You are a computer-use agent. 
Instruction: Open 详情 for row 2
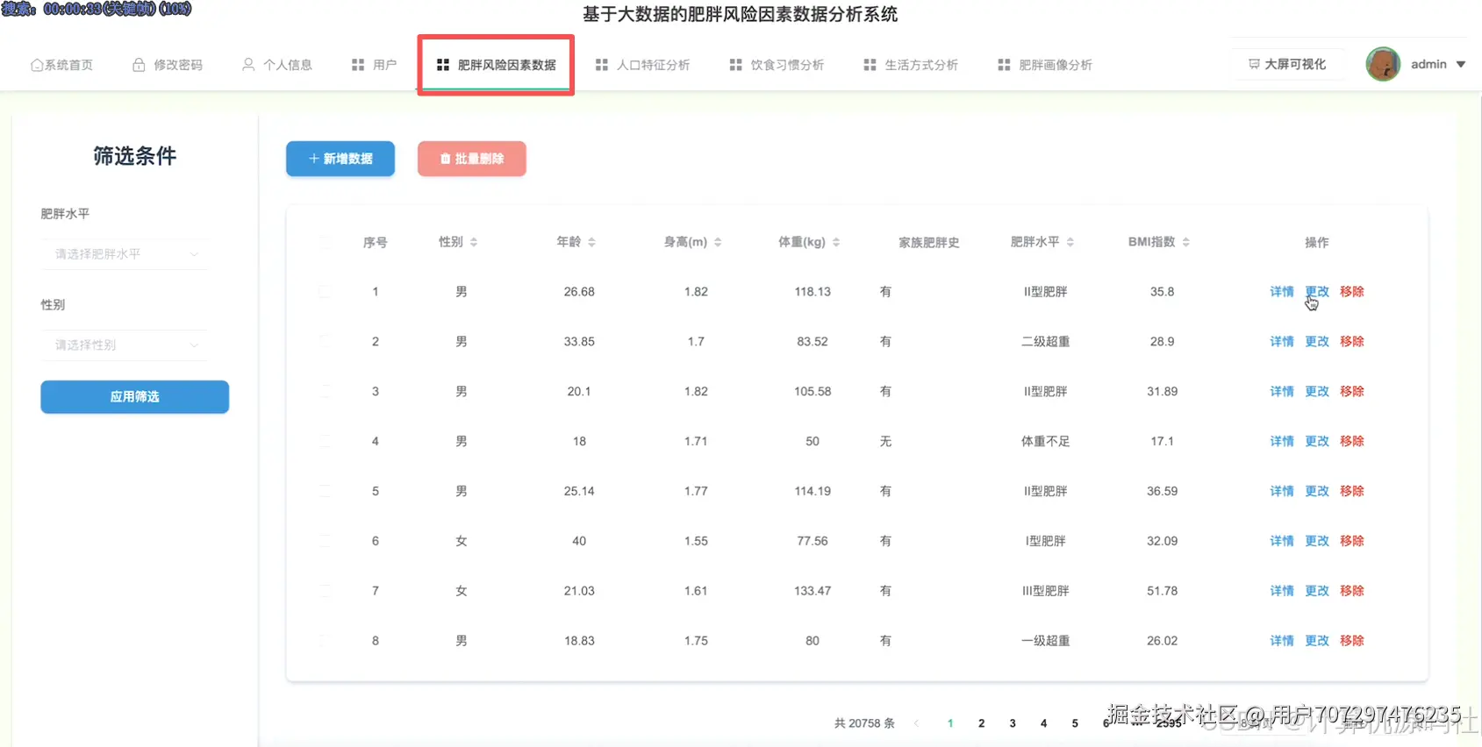point(1282,342)
